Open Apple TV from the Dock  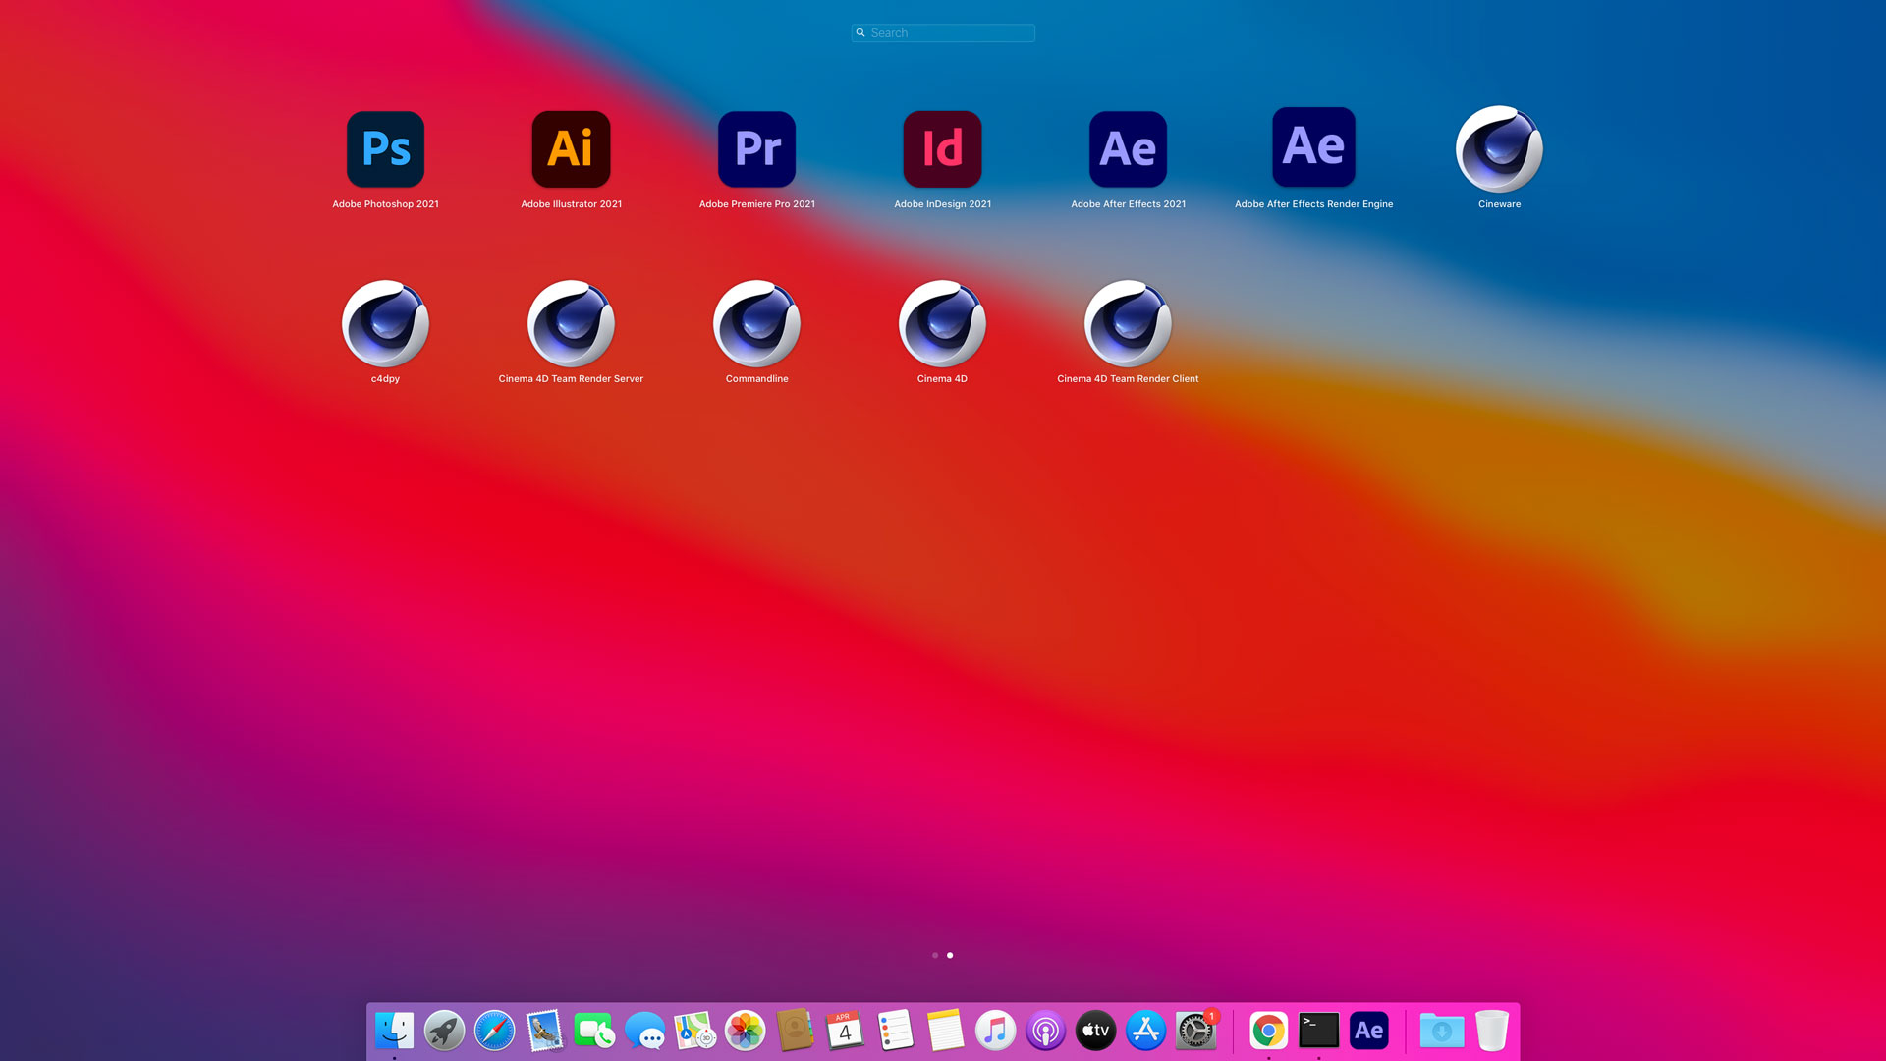tap(1095, 1031)
